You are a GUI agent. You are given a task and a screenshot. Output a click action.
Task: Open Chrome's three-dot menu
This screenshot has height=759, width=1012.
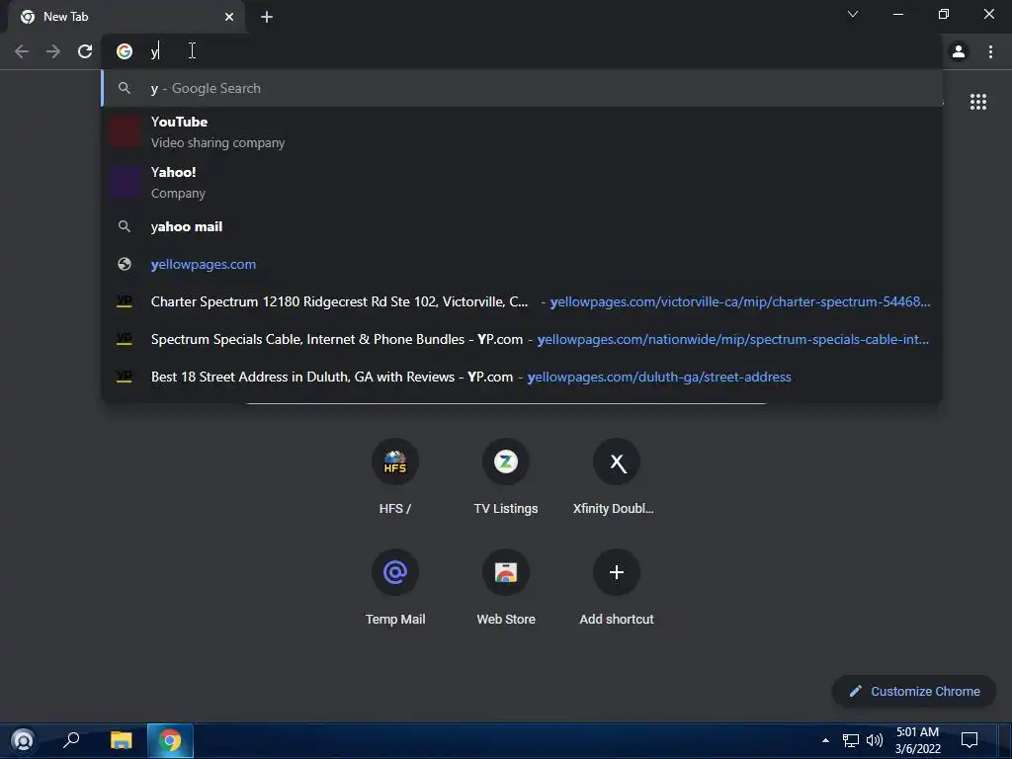coord(990,51)
